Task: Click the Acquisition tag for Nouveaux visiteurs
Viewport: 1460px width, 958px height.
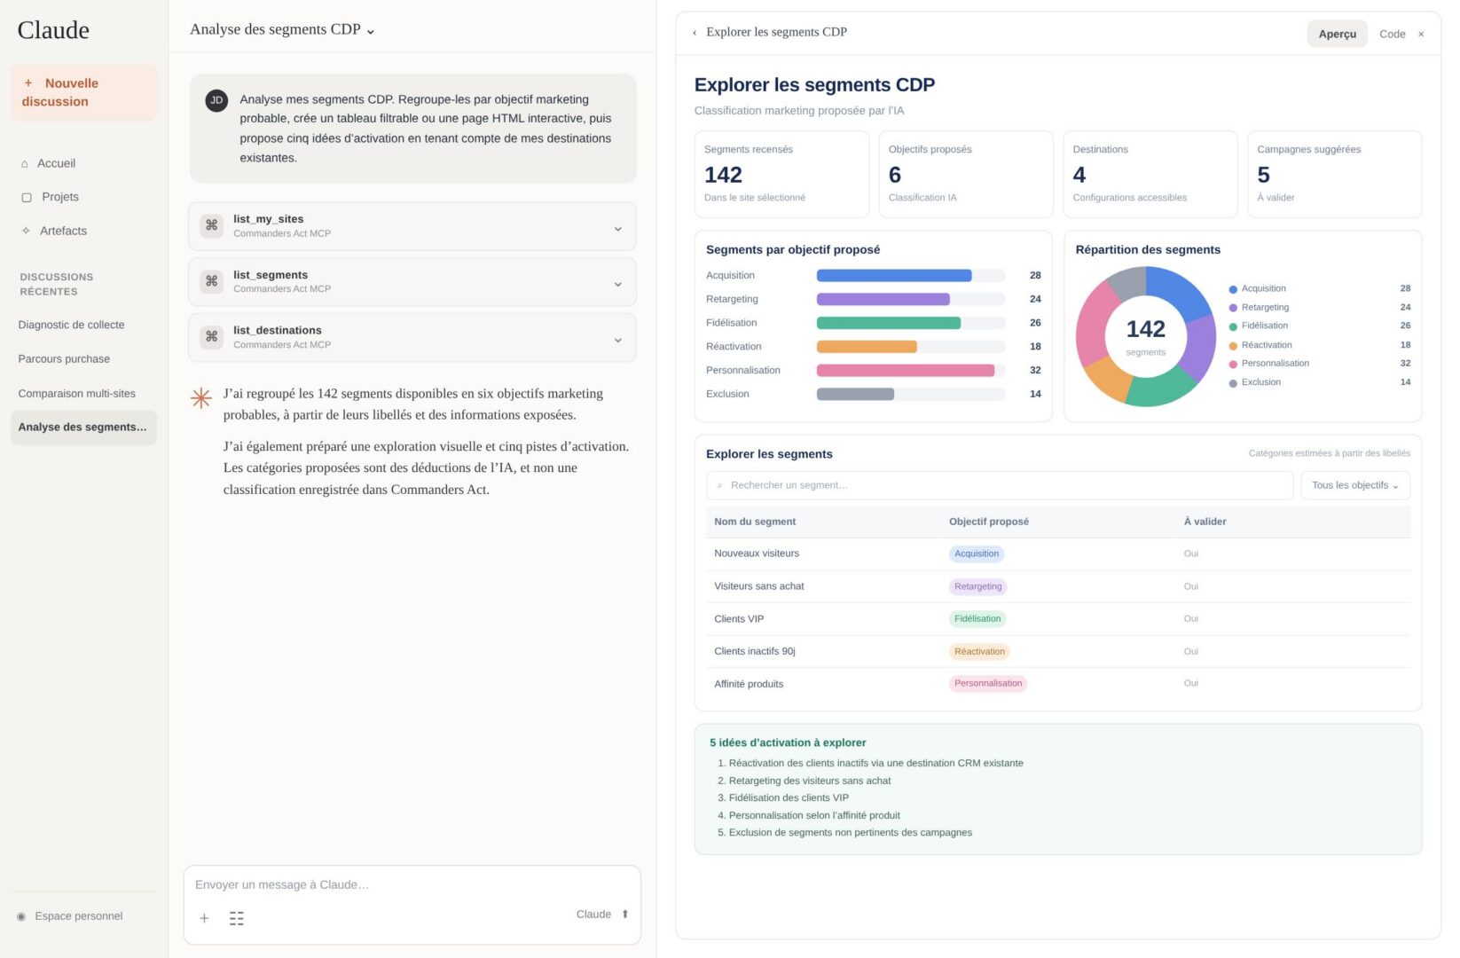Action: pos(977,554)
